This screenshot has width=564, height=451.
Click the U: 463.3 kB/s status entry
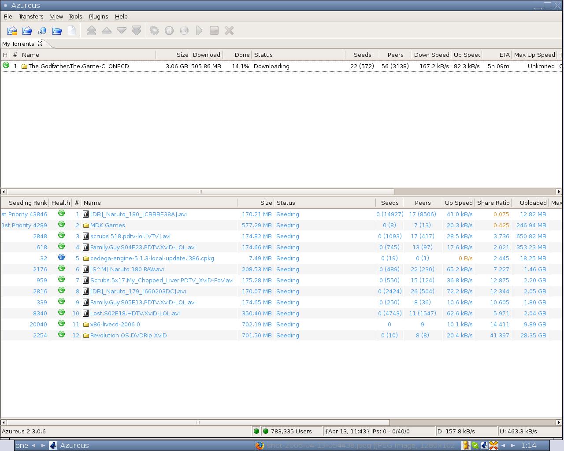(530, 431)
